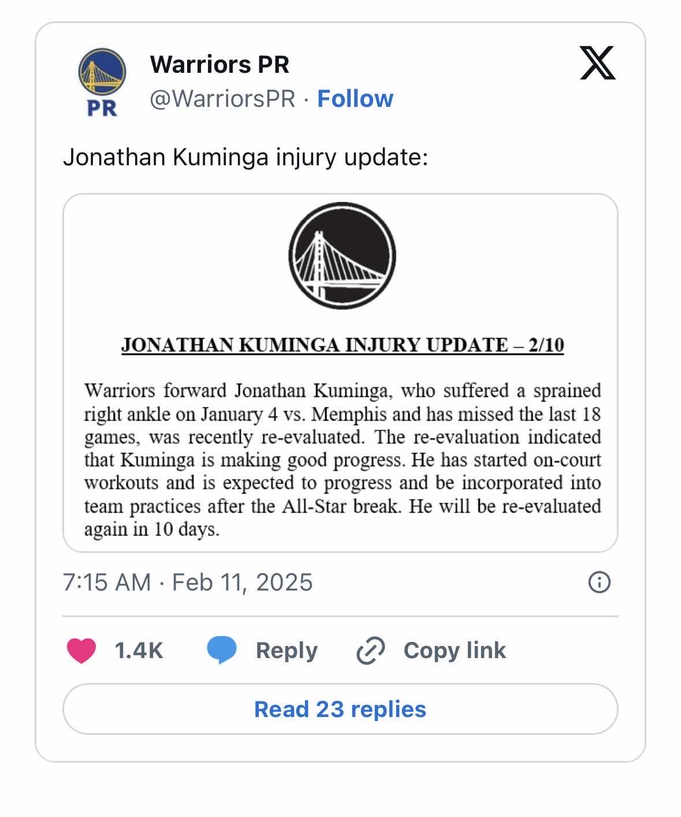
Task: Expand replies via Read 23 replies
Action: [340, 709]
